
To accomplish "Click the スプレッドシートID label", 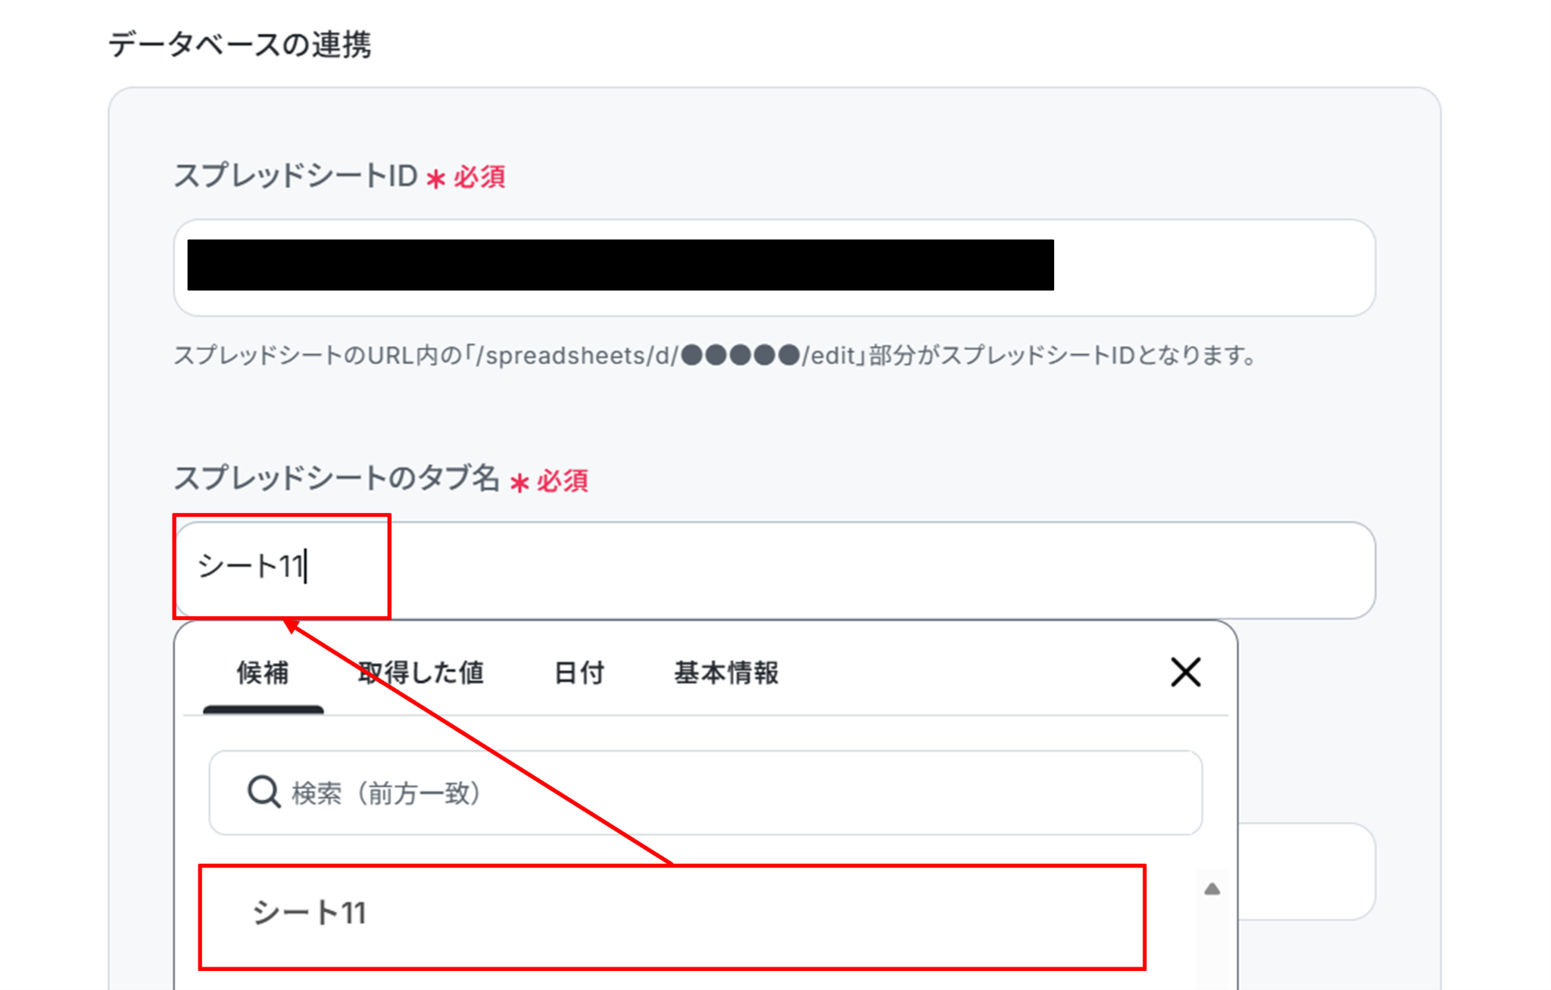I will point(296,176).
